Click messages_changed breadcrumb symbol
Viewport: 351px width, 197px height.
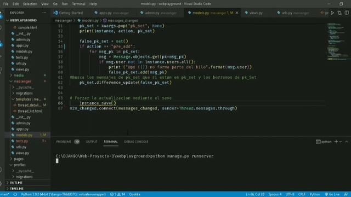coord(121,20)
